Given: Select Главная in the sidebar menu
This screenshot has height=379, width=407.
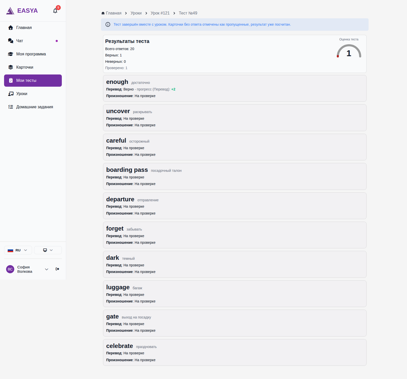Looking at the screenshot, I should (x=33, y=28).
